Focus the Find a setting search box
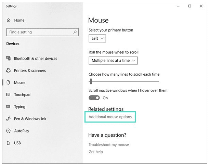This screenshot has height=165, width=209. [39, 32]
